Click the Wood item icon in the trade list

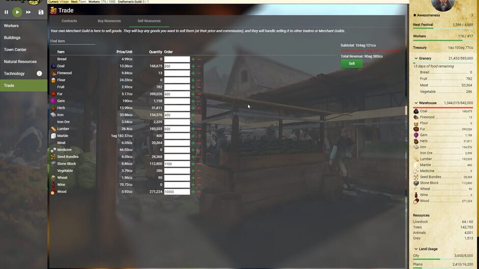click(54, 192)
